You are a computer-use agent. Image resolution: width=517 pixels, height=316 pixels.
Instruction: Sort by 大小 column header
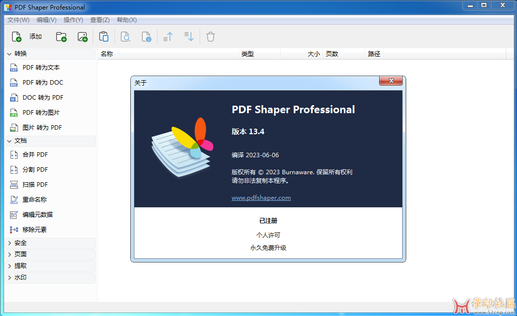[302, 54]
